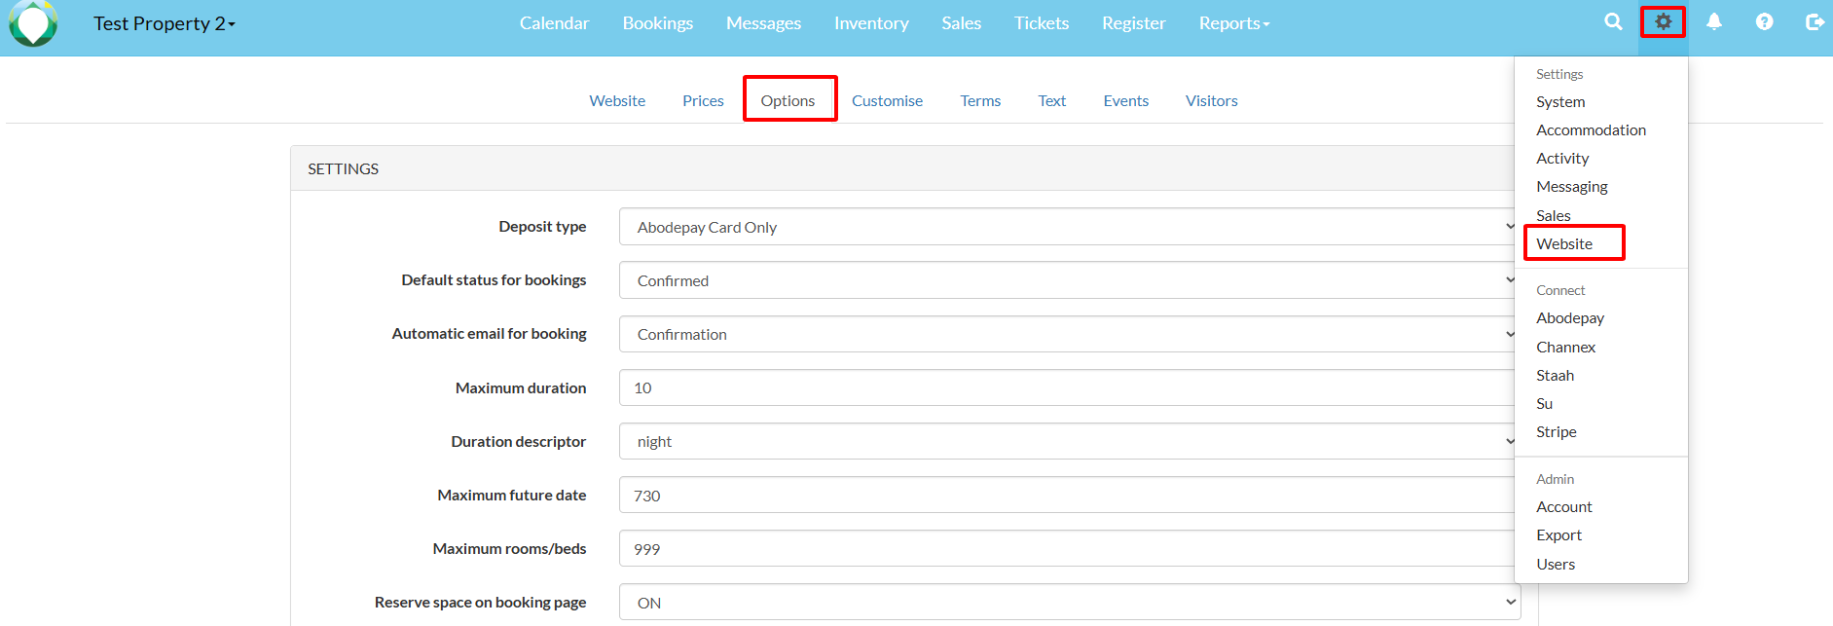The width and height of the screenshot is (1833, 626).
Task: Open the help question mark icon
Action: click(x=1764, y=21)
